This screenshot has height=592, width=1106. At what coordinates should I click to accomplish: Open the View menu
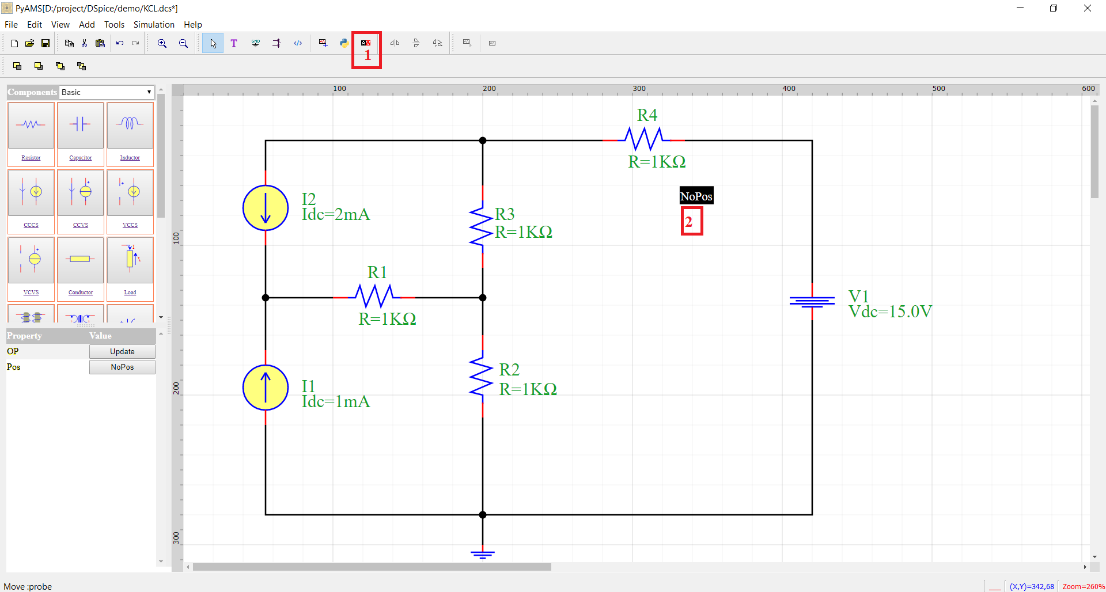click(60, 25)
